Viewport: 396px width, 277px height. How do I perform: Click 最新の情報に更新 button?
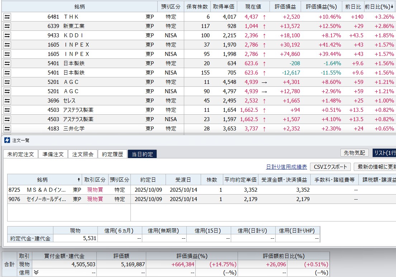375,167
